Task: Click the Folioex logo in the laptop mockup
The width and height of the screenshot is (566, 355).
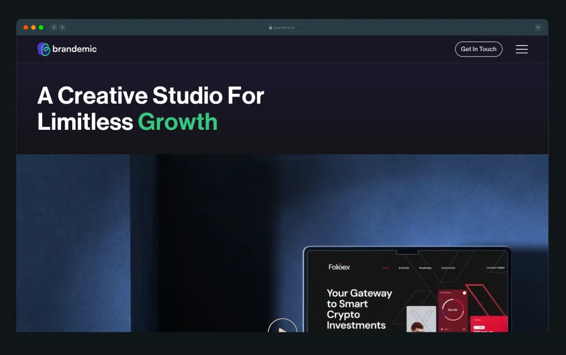Action: [x=339, y=267]
